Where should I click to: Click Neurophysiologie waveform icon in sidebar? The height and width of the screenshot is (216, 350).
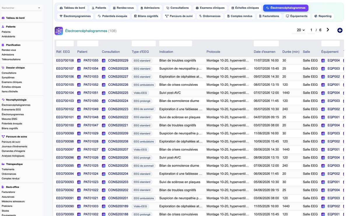click(3, 100)
